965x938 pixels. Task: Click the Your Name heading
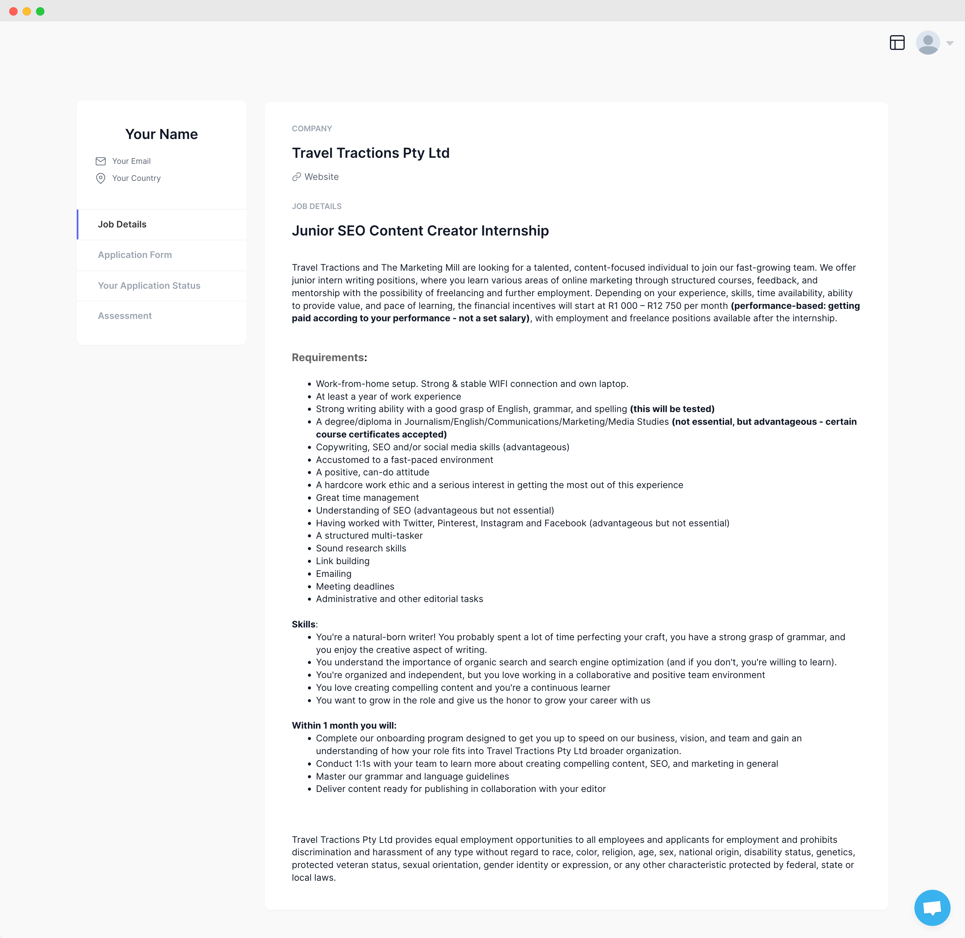162,134
